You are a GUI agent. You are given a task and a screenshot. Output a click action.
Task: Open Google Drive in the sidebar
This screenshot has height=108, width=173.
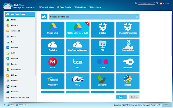20,70
